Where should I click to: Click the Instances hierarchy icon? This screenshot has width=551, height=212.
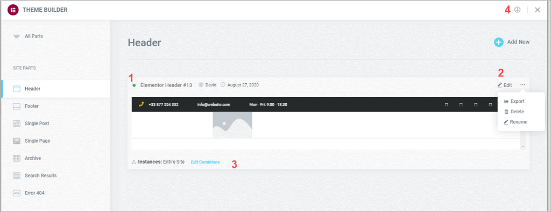(x=133, y=162)
